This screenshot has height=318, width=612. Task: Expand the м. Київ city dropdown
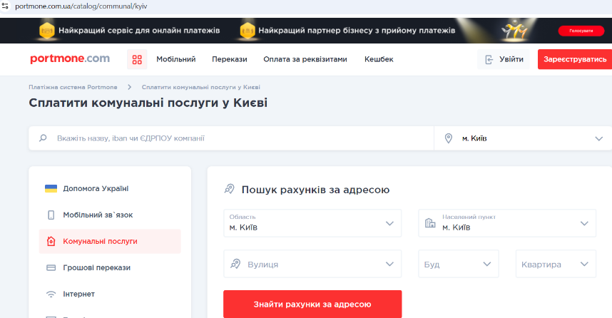(x=598, y=138)
